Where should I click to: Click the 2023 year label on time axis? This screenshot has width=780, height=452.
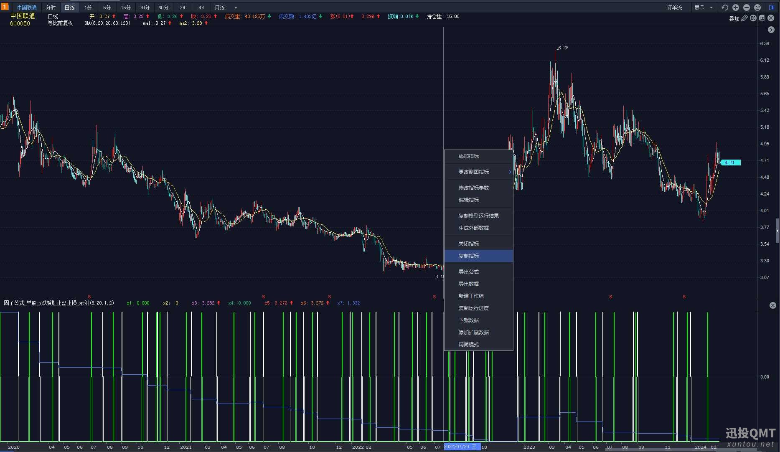pyautogui.click(x=529, y=447)
